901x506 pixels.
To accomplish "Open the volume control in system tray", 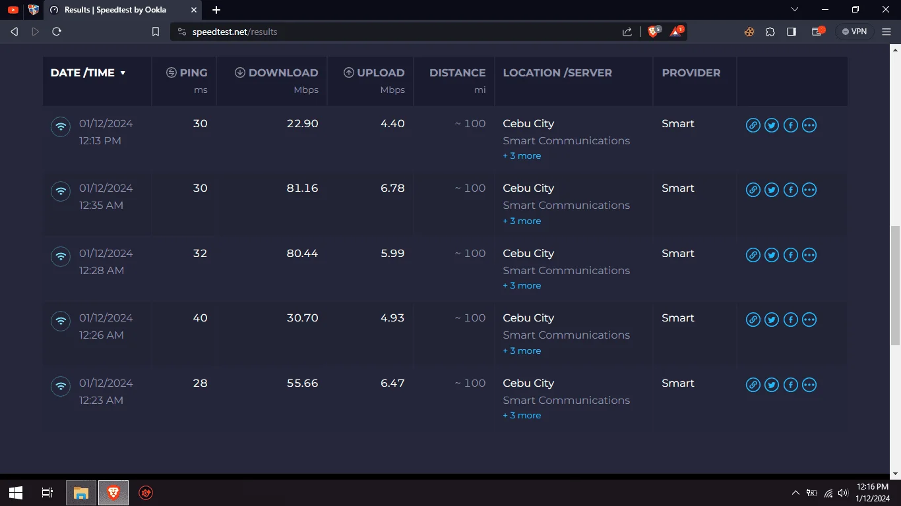I will point(842,493).
